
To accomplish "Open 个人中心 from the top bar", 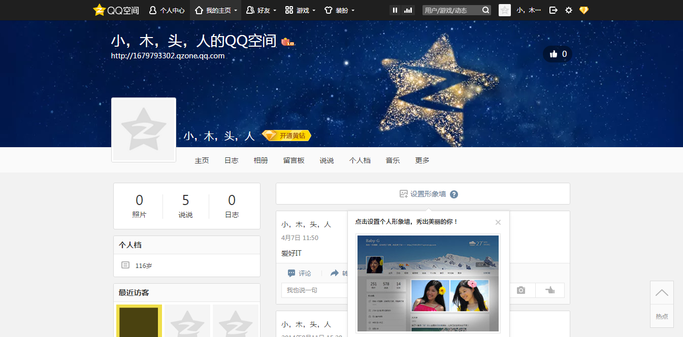I will [x=167, y=10].
